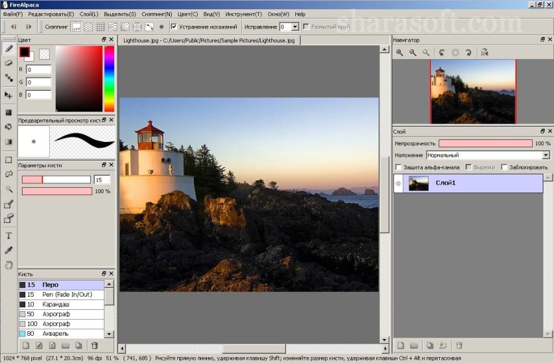Zoom in using Navigator magnifier icon

[399, 52]
